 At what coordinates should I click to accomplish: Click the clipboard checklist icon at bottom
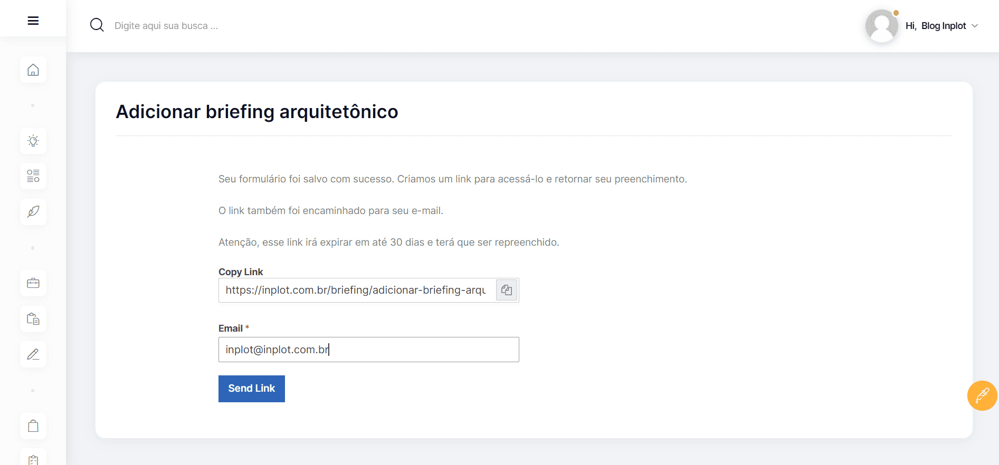coord(33,458)
